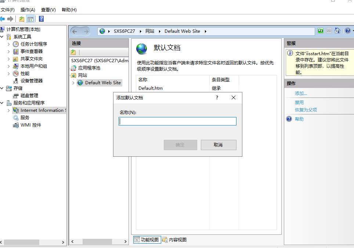The height and width of the screenshot is (248, 354).
Task: Click the 取消 button in the dialog
Action: 218,145
